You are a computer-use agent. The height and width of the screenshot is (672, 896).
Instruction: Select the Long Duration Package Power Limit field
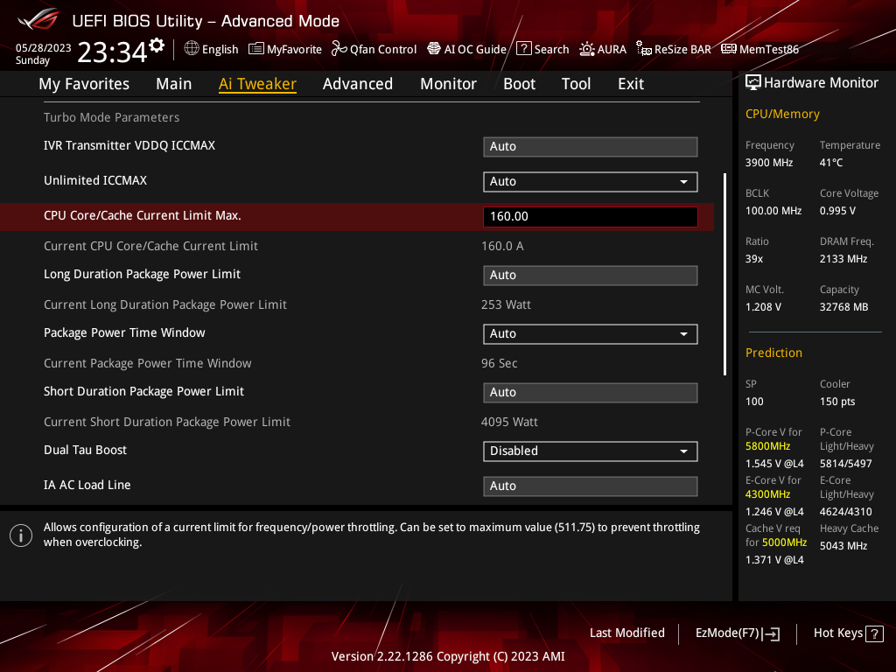[x=590, y=275]
